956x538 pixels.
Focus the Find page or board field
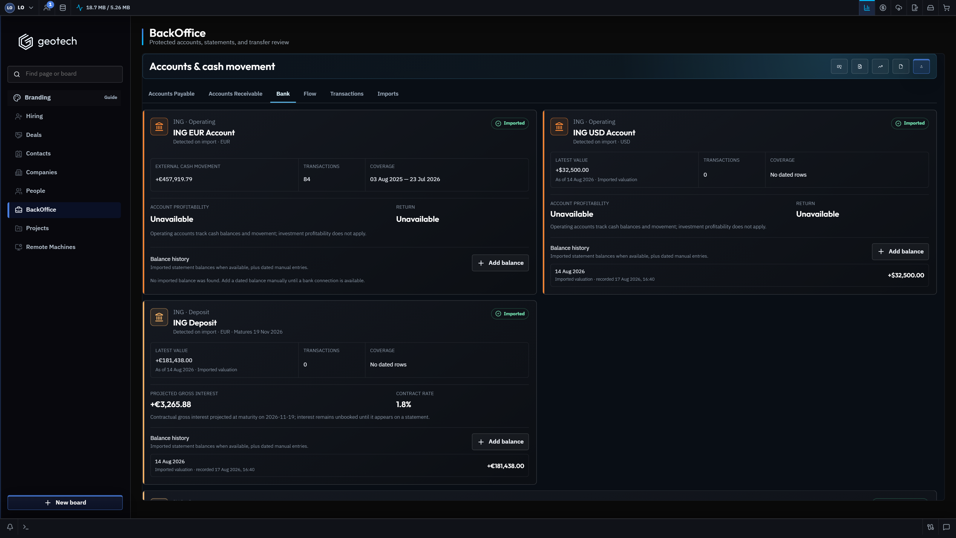pyautogui.click(x=65, y=74)
